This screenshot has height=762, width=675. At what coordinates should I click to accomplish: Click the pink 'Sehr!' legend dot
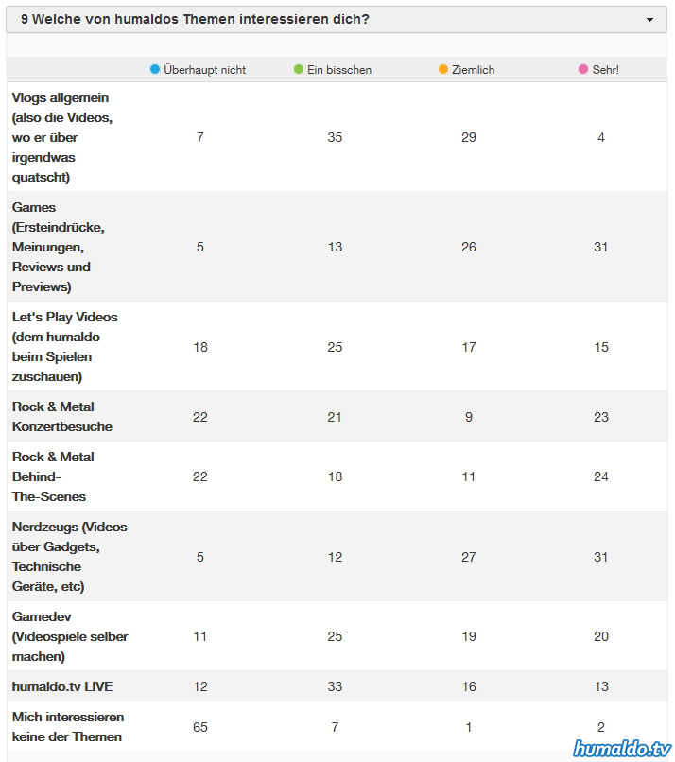[583, 69]
